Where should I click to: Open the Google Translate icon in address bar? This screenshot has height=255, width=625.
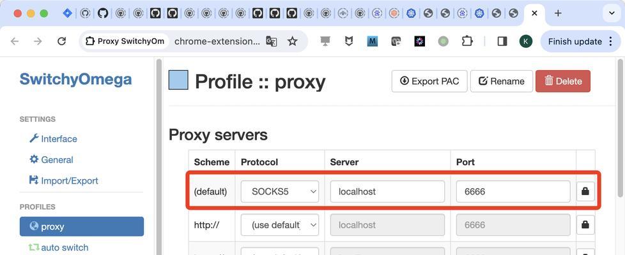point(272,41)
